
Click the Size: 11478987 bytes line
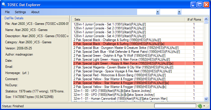[x=29, y=97]
